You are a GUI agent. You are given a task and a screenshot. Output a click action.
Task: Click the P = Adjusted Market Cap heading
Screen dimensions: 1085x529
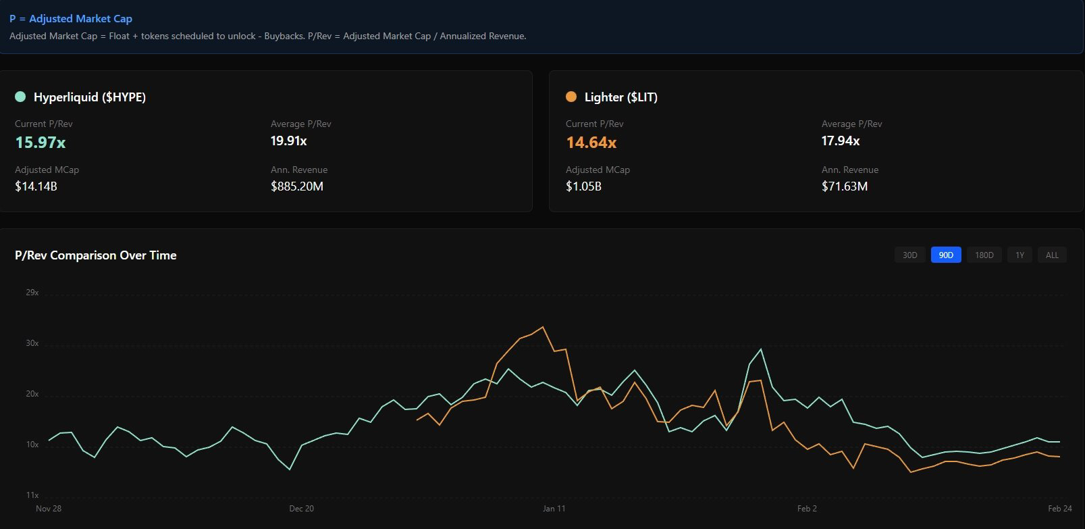coord(71,19)
